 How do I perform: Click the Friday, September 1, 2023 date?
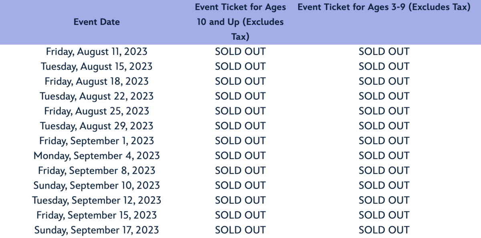click(97, 141)
